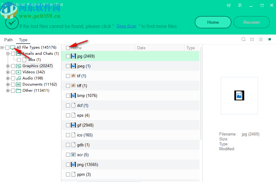Expand the Documents tree node
This screenshot has height=182, width=276.
[x=7, y=84]
